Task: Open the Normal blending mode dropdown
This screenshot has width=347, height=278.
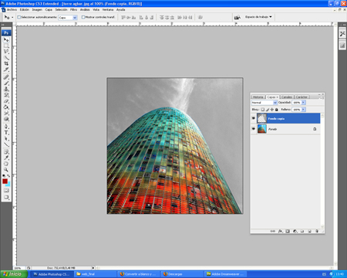Action: 264,103
